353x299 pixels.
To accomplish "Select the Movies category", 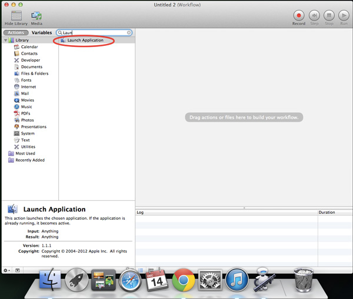I will click(28, 100).
